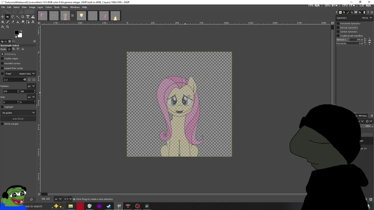
Task: Open right dock tab configuration menu
Action: (372, 12)
